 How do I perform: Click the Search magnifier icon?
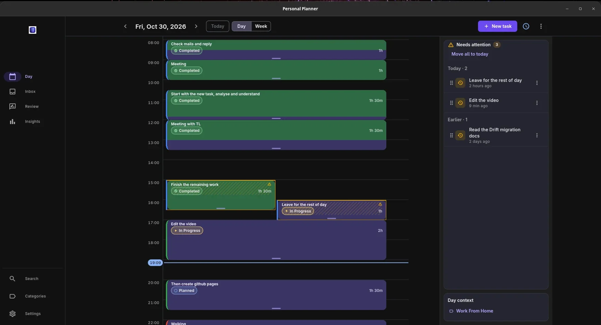point(12,278)
